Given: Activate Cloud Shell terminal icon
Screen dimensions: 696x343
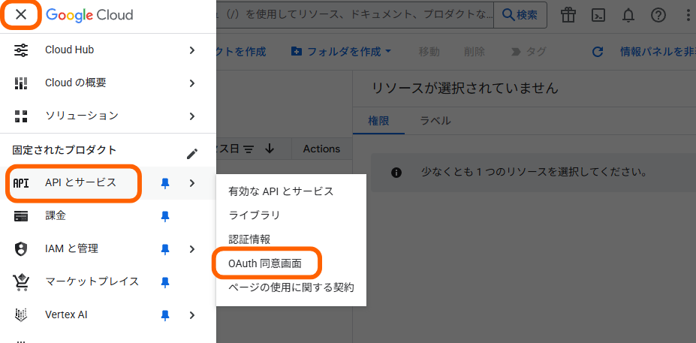Looking at the screenshot, I should click(598, 16).
